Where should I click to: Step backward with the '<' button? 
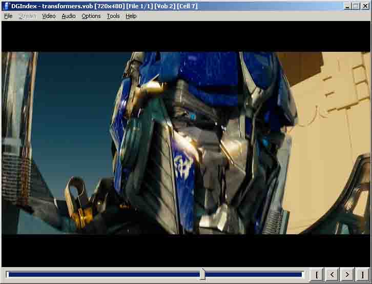pos(332,275)
